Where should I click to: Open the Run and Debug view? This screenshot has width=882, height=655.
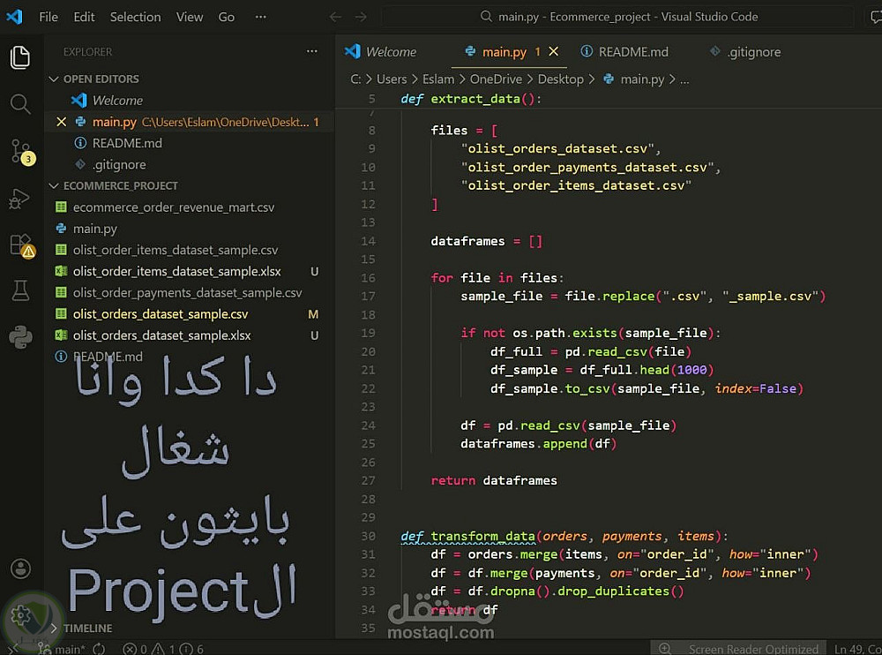[19, 199]
